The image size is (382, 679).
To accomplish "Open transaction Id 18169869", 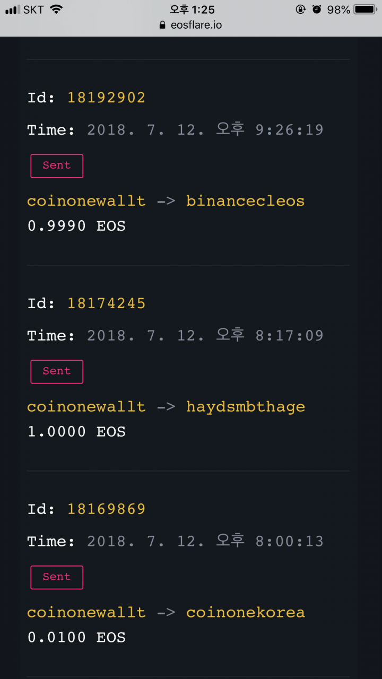I will click(106, 509).
